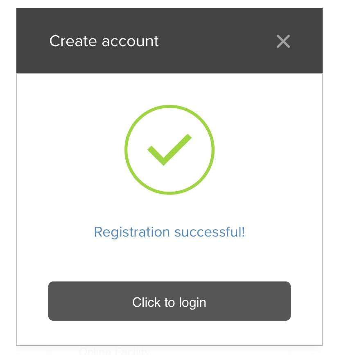Screen dimensions: 339x355
Task: Click the word successful! in blue text
Action: (210, 232)
